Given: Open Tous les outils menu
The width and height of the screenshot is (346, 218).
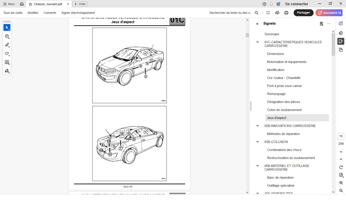Looking at the screenshot, I should pos(13,13).
